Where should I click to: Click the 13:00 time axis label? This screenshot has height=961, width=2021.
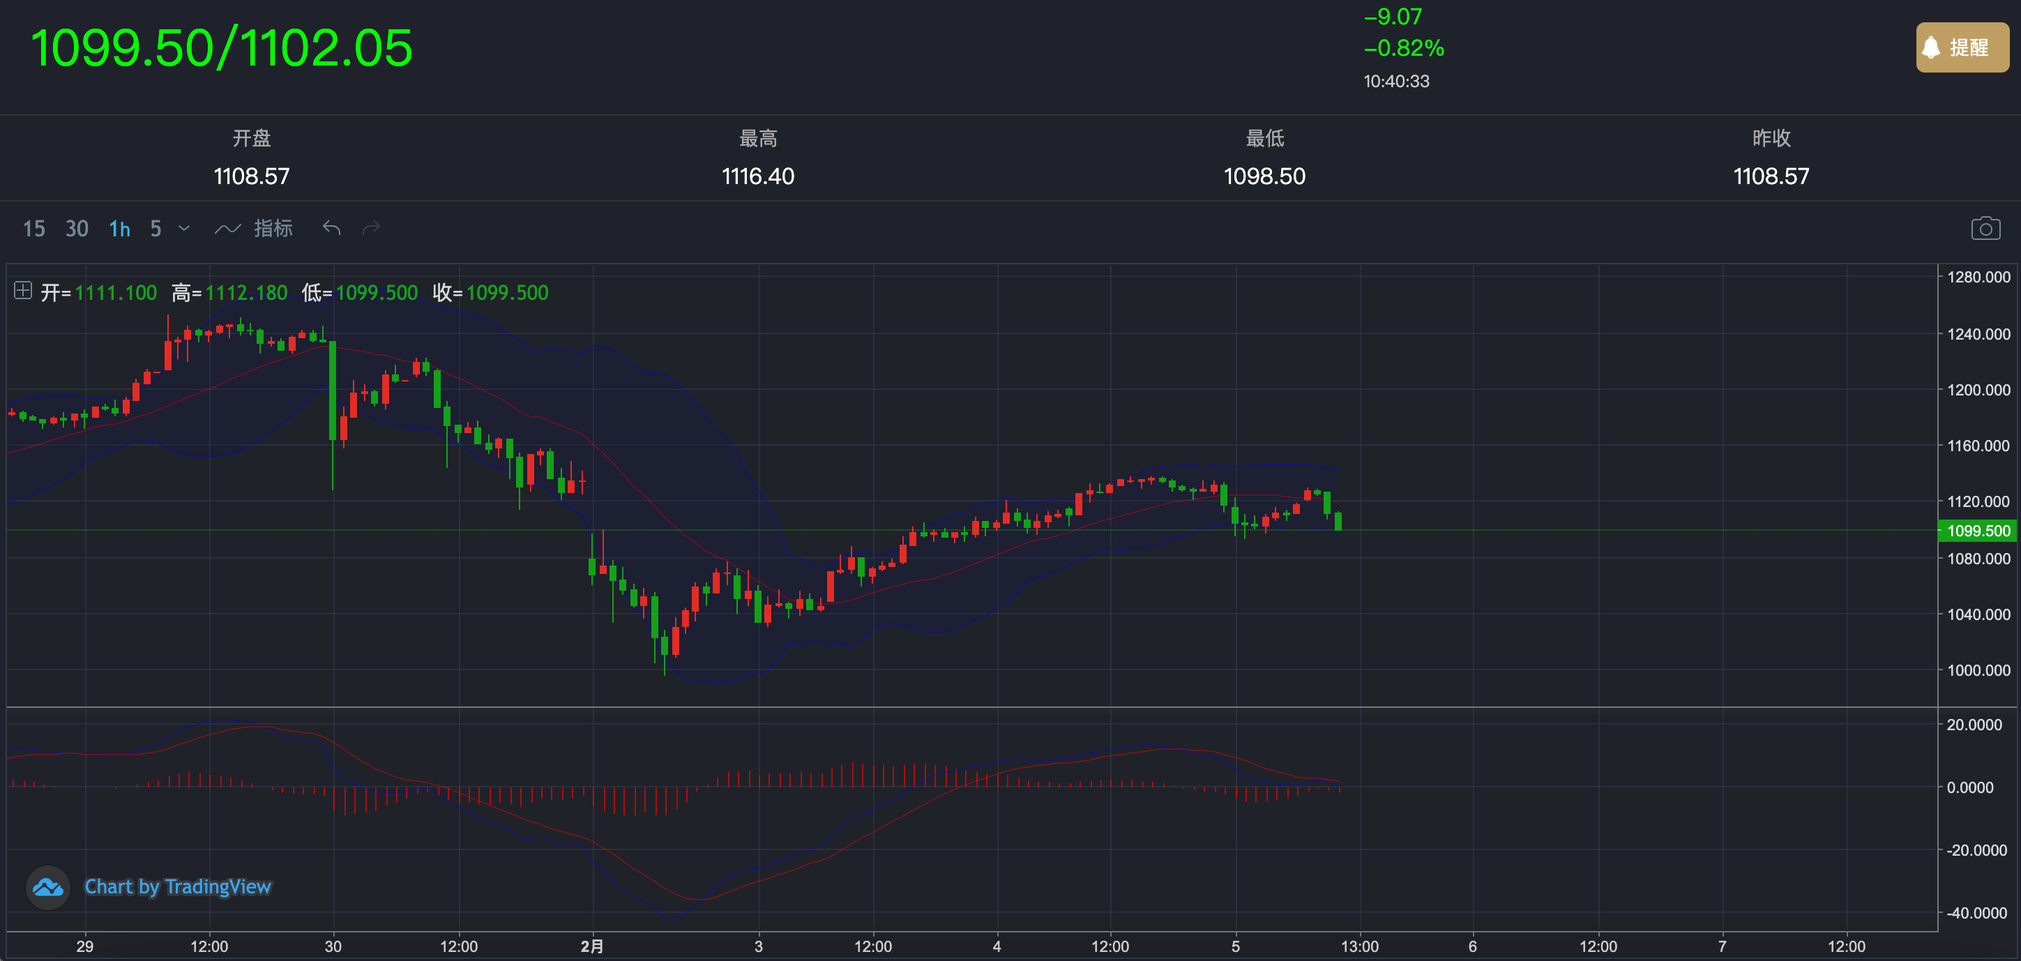1358,946
